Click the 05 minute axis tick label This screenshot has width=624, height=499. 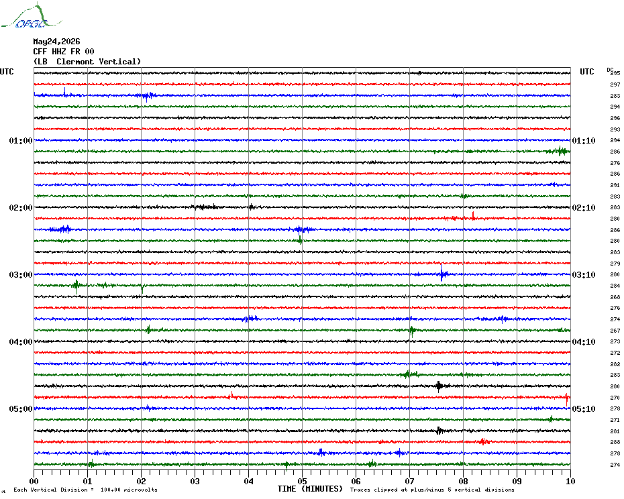(302, 481)
